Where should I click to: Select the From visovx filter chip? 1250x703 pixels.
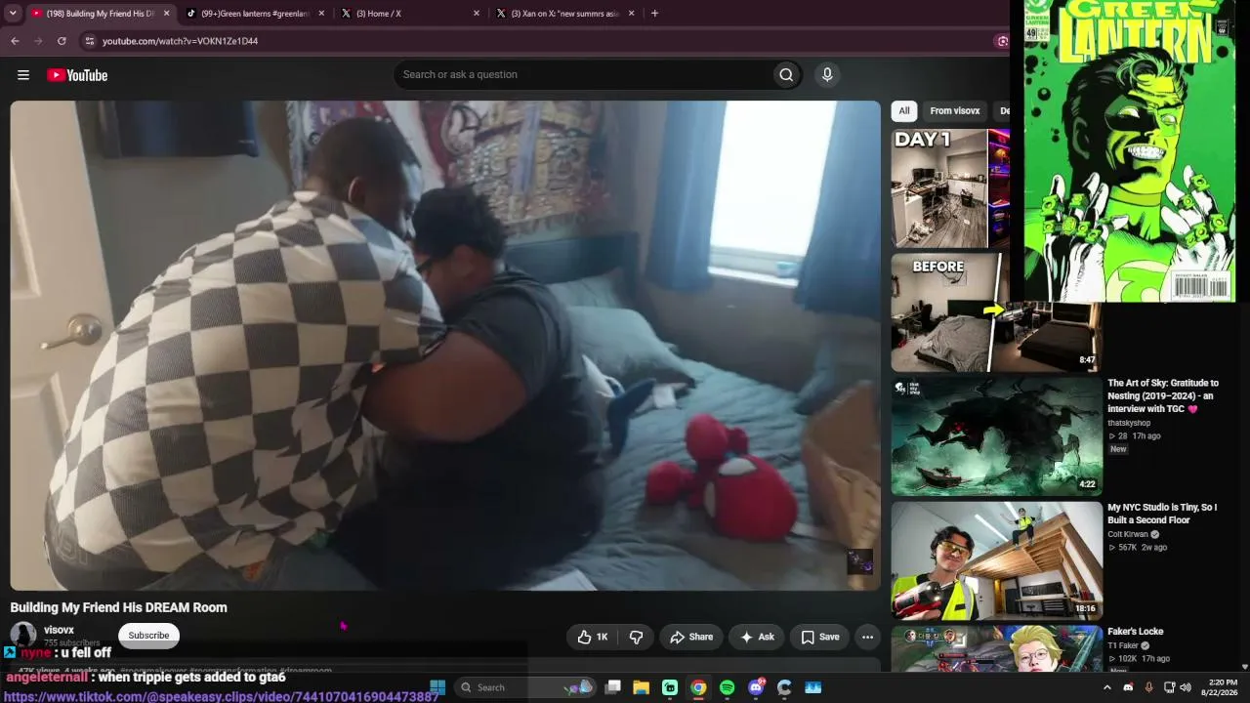tap(954, 111)
